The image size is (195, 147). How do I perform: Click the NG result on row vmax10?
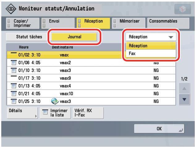tap(156, 94)
